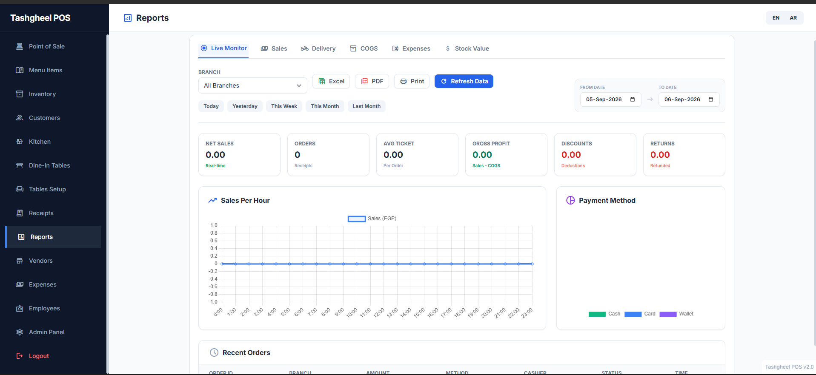The image size is (816, 375).
Task: Apply the This Month filter
Action: tap(325, 106)
